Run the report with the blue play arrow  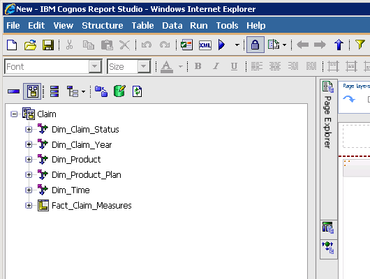point(221,45)
